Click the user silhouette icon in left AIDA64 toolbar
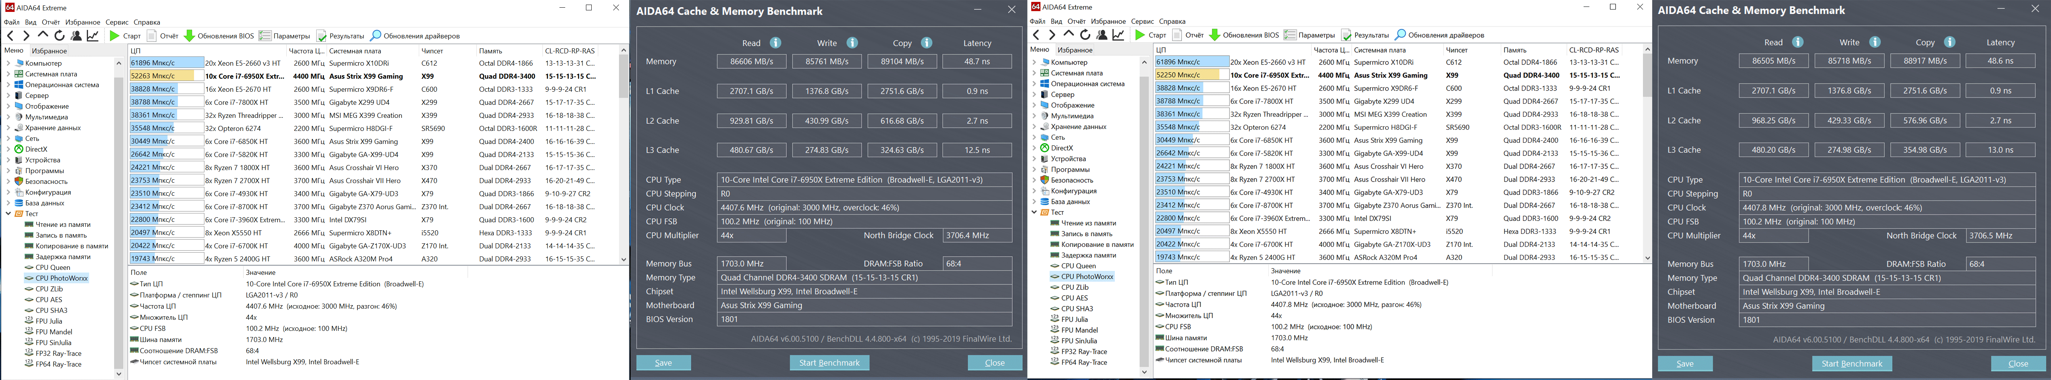Image resolution: width=2051 pixels, height=380 pixels. tap(76, 36)
